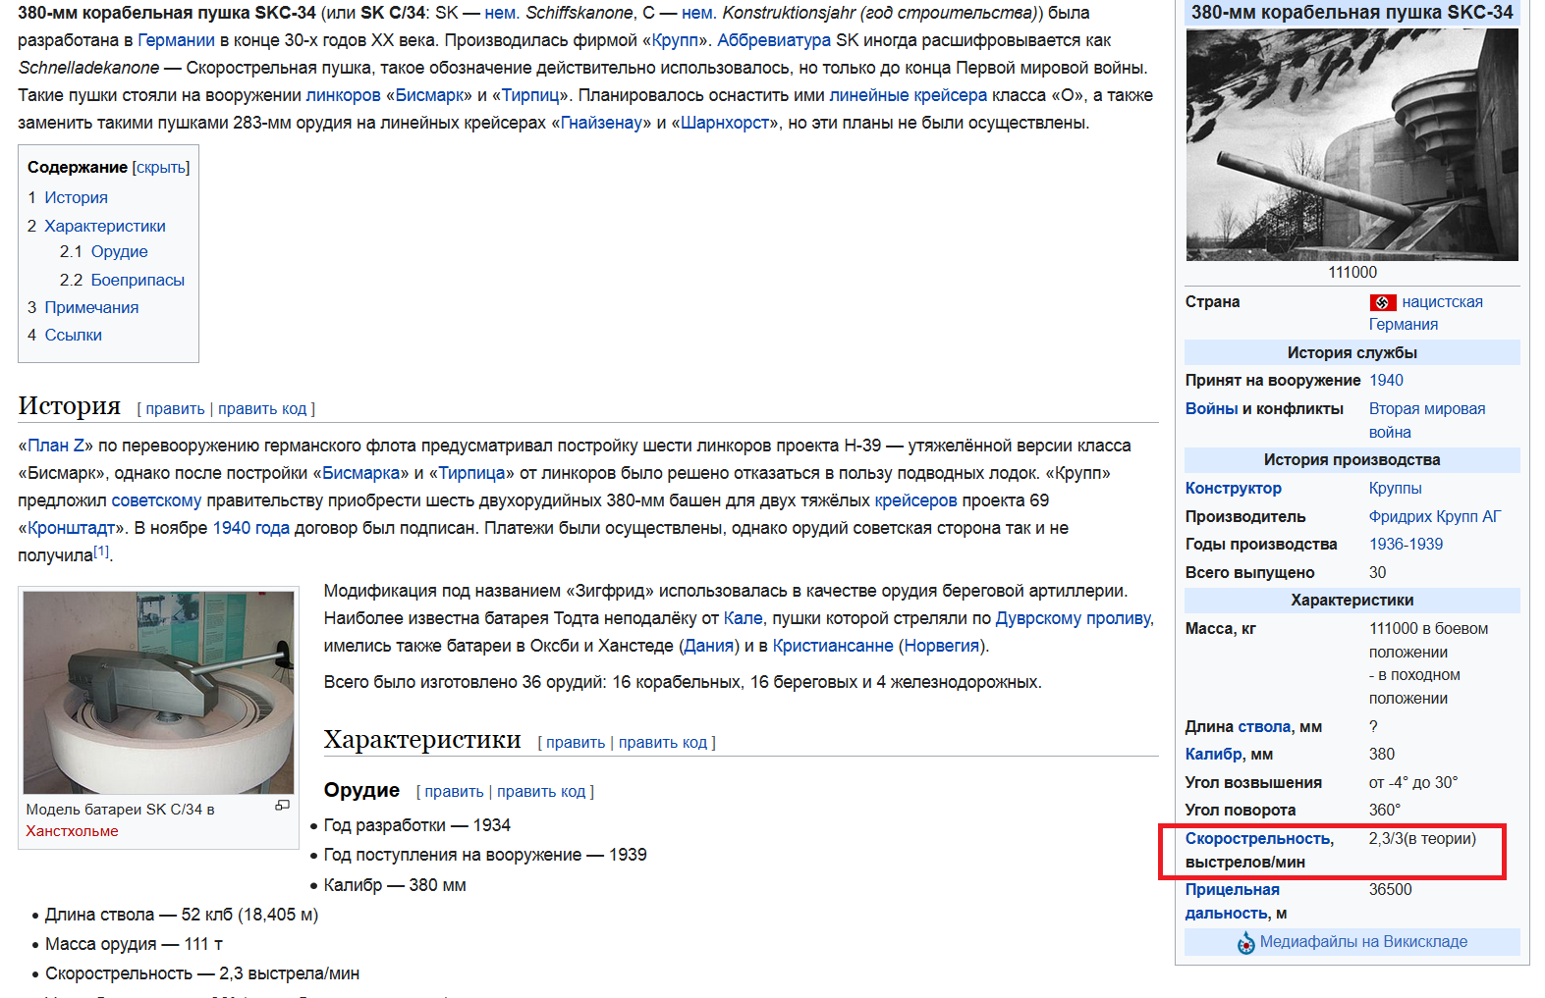Screen dimensions: 1545x998
Task: Click the Nazi Germany flag icon in infobox
Action: point(1382,302)
